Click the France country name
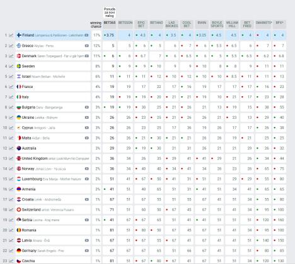Screen dimensions: 295x264 pos(27,87)
